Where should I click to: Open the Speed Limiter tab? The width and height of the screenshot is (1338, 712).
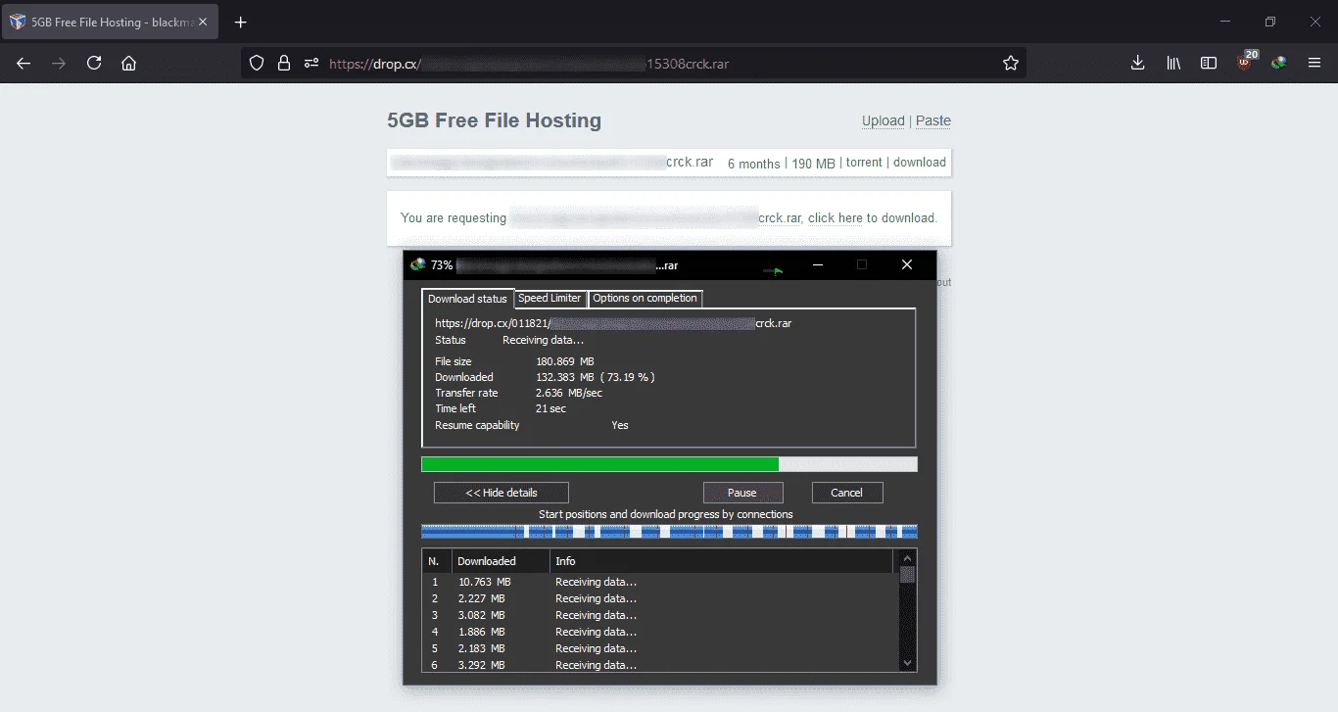(x=550, y=298)
